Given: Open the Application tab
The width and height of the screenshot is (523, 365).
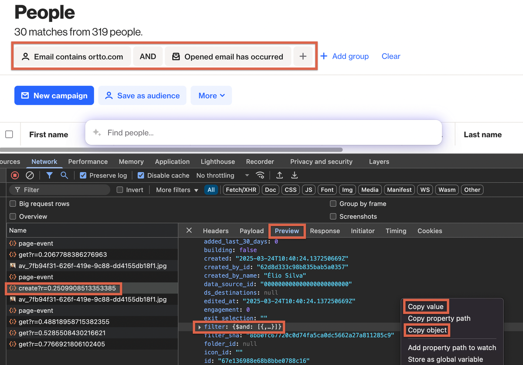Looking at the screenshot, I should coord(172,161).
